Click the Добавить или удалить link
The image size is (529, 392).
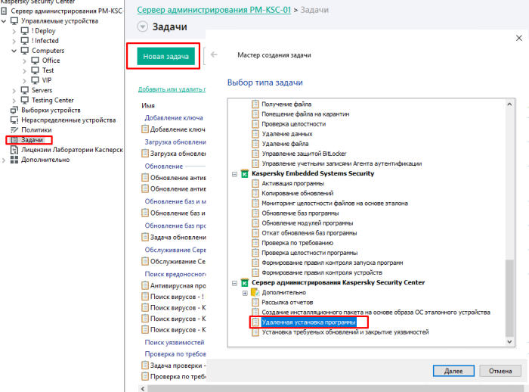tap(172, 89)
